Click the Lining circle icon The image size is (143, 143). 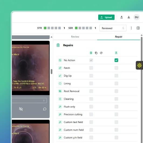(60, 83)
